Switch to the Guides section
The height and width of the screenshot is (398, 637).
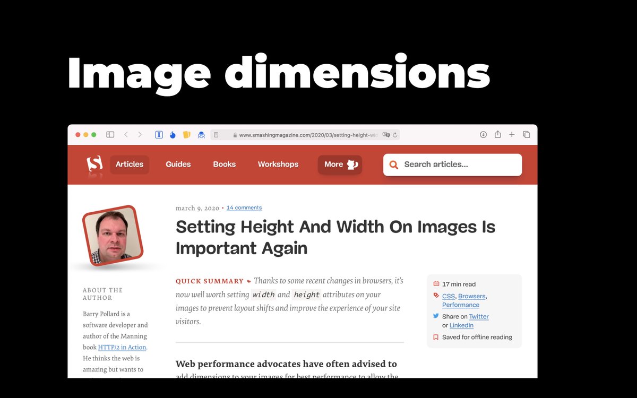click(x=178, y=165)
